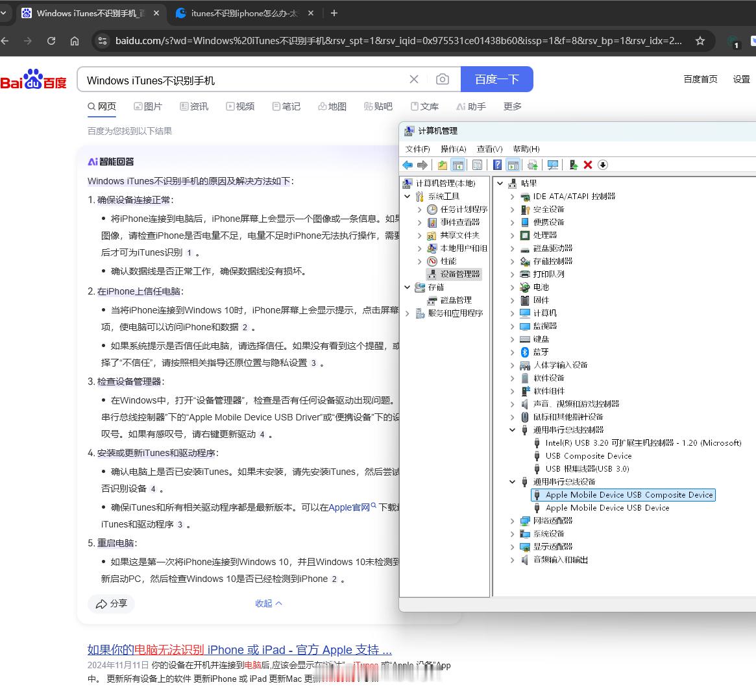
Task: Select the Bluetooth 蓝牙 device category
Action: [x=541, y=352]
